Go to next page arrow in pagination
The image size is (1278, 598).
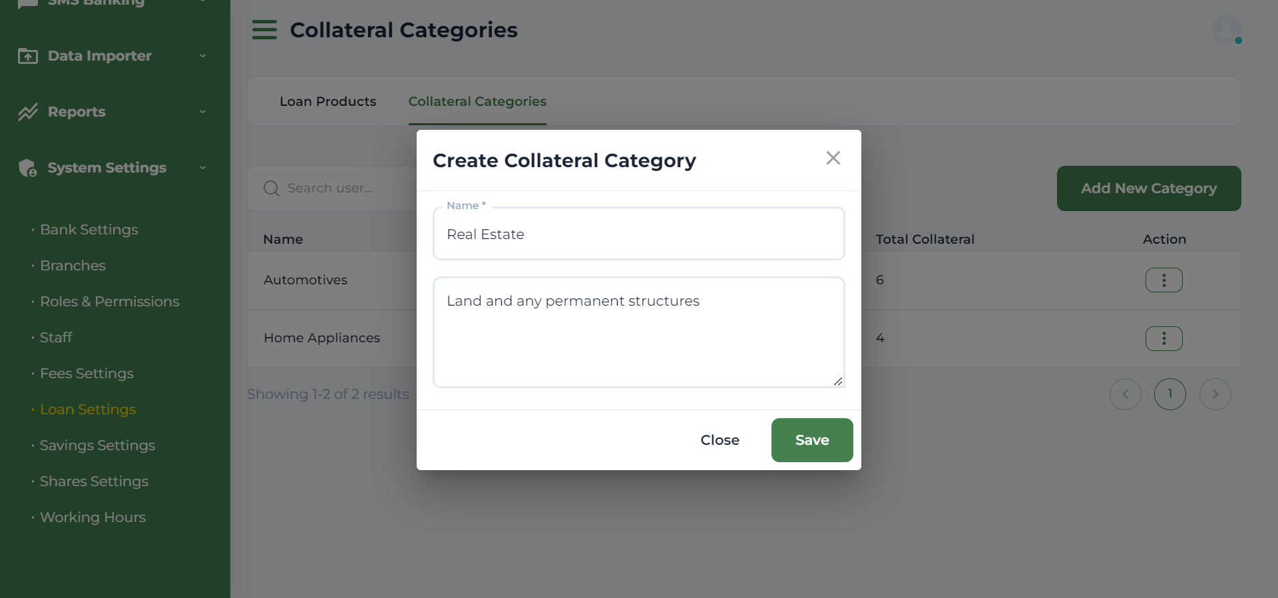click(x=1215, y=394)
